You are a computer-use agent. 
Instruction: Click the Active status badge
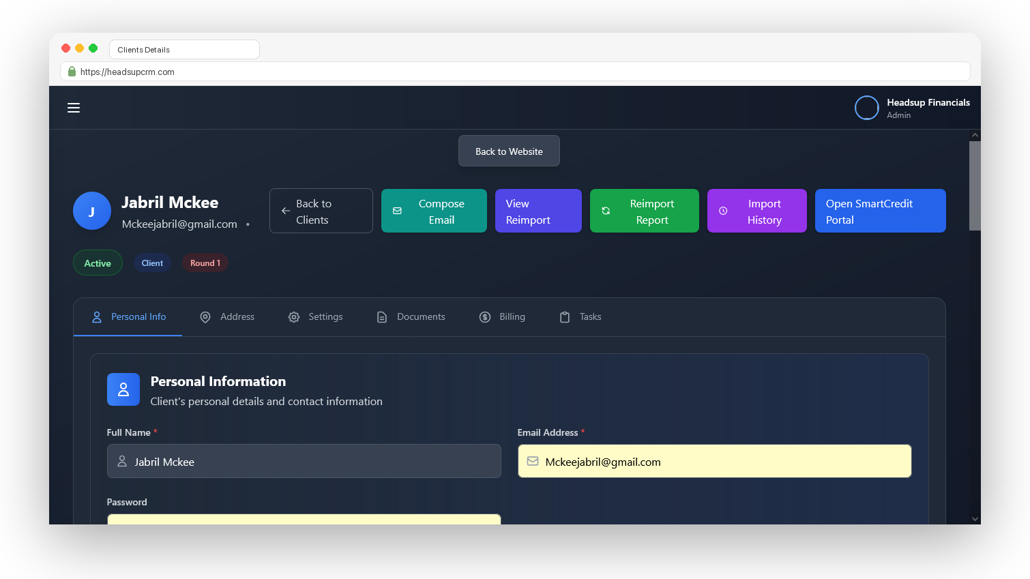point(98,263)
